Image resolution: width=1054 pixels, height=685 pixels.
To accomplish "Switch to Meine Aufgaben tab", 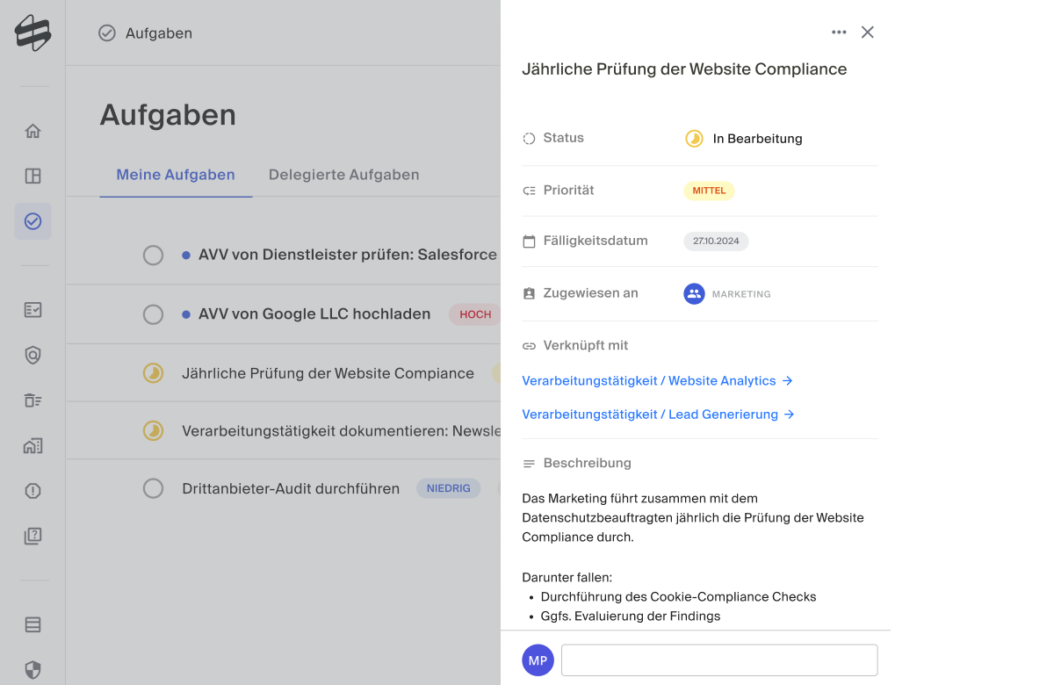I will pos(176,175).
